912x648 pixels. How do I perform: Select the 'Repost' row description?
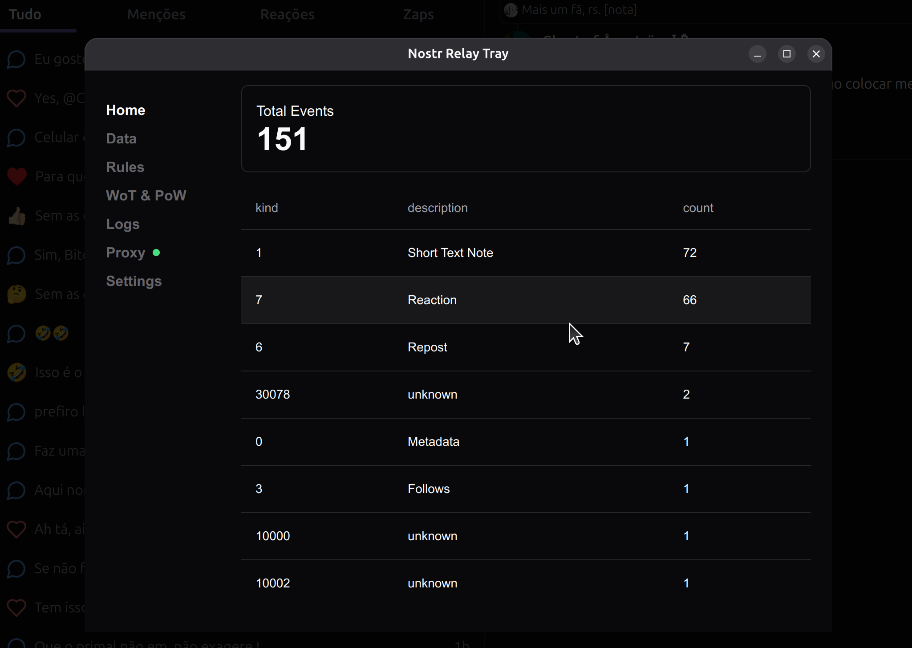point(427,347)
